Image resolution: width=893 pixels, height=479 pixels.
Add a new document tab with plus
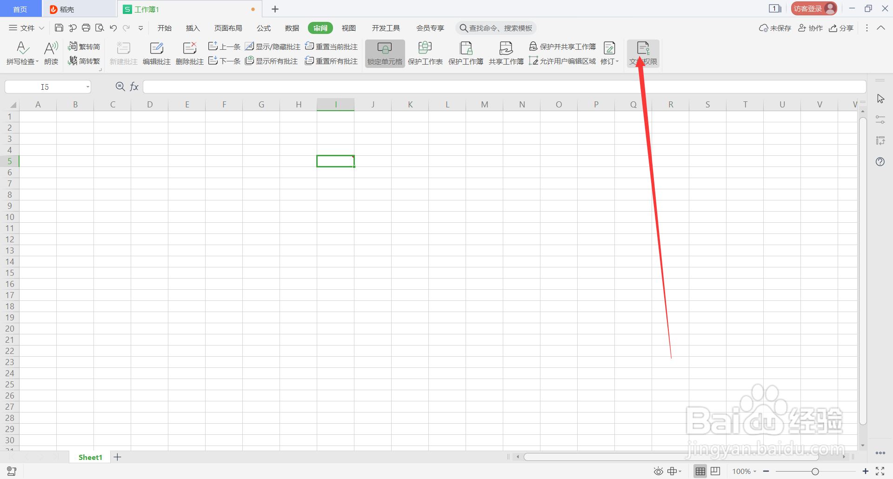pos(275,9)
